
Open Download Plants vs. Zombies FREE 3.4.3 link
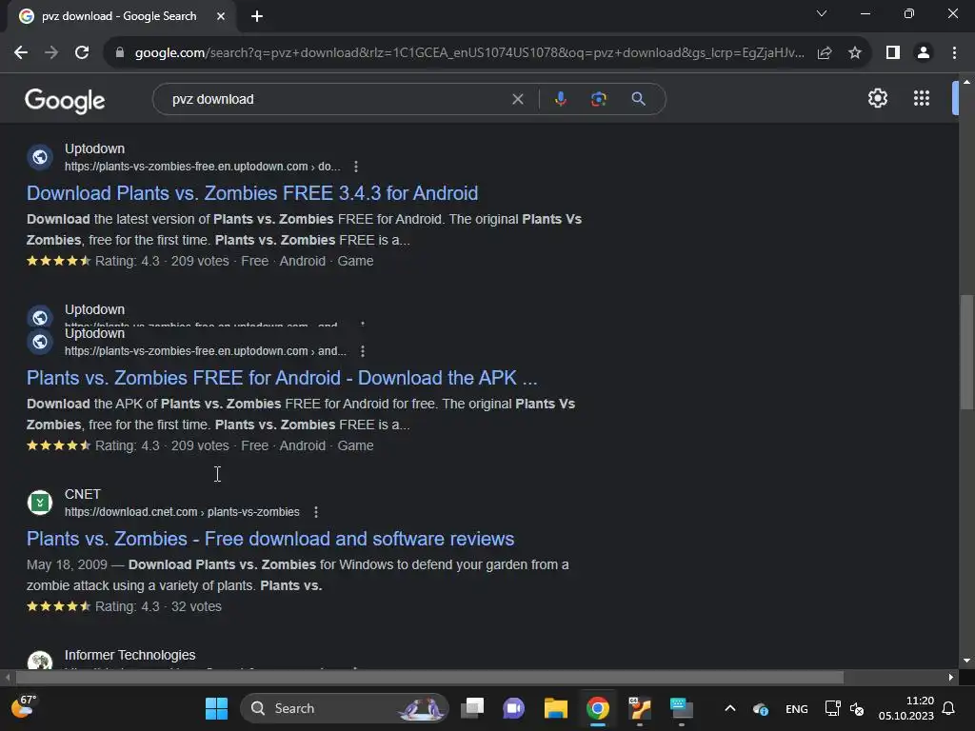tap(252, 193)
